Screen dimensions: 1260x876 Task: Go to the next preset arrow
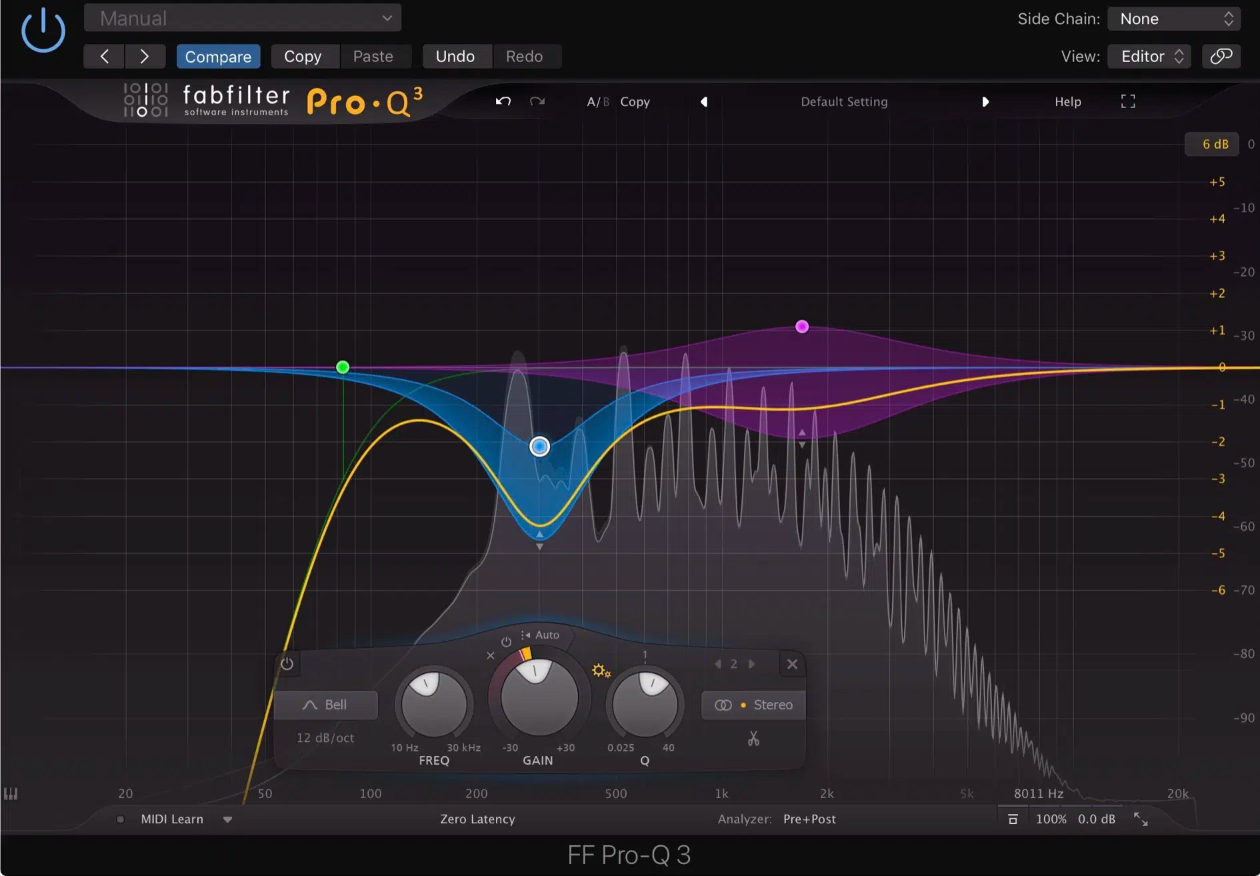point(145,57)
